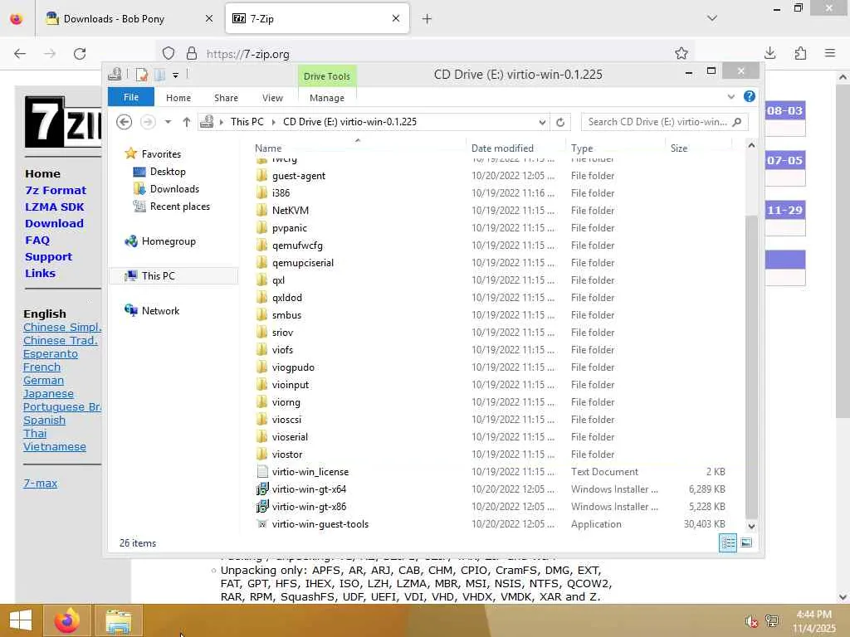Open the Customize Quick Access Toolbar dropdown

coord(175,75)
